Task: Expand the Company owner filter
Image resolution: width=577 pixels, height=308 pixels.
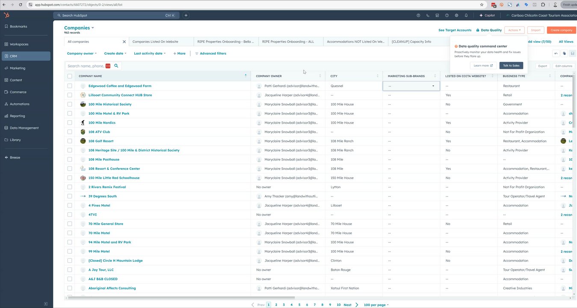Action: pos(82,53)
